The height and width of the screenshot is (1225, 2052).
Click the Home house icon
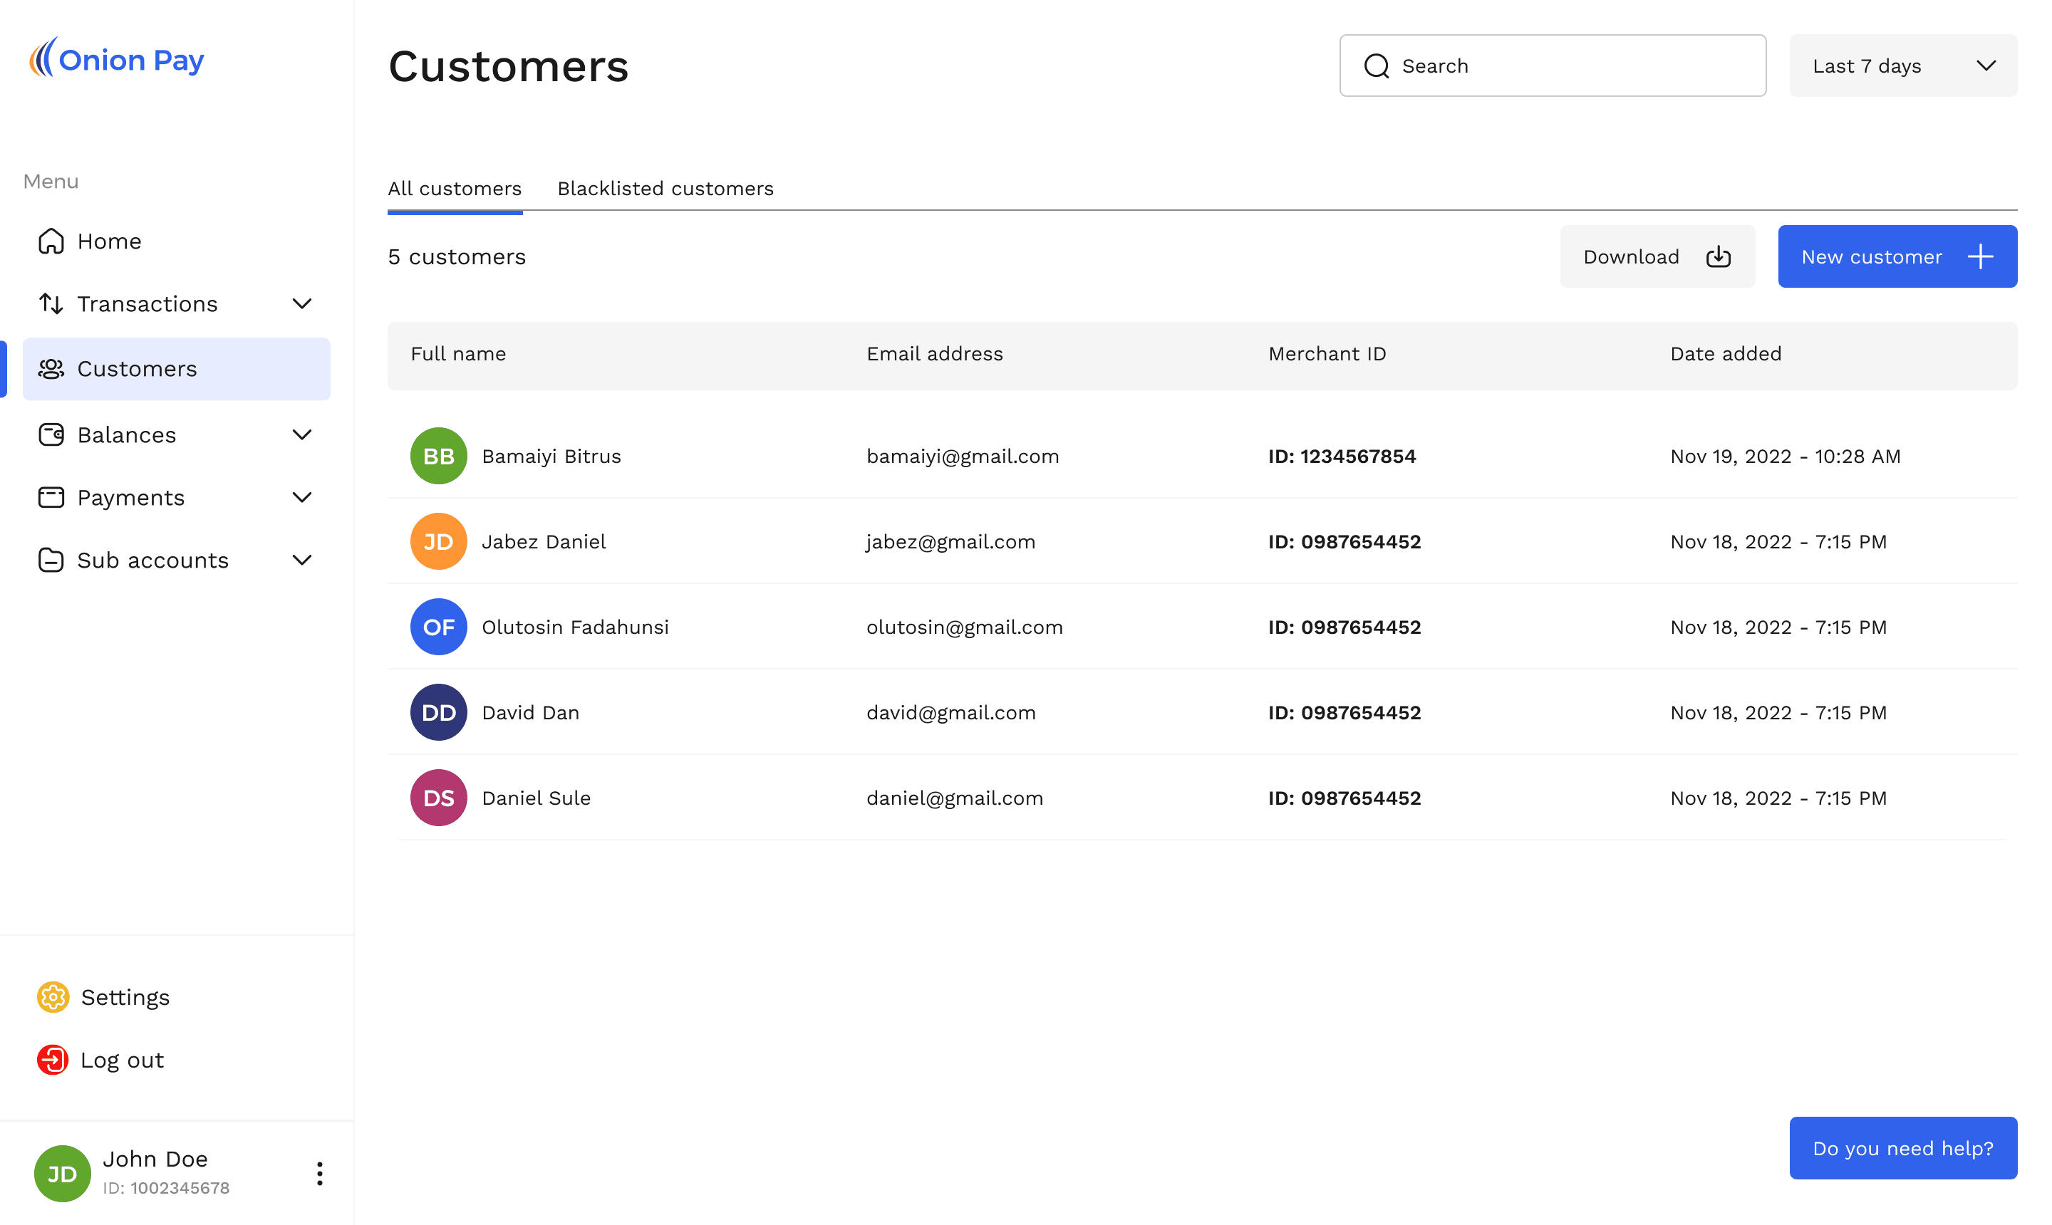pyautogui.click(x=51, y=241)
